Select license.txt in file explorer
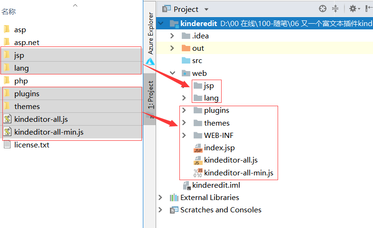 32,145
